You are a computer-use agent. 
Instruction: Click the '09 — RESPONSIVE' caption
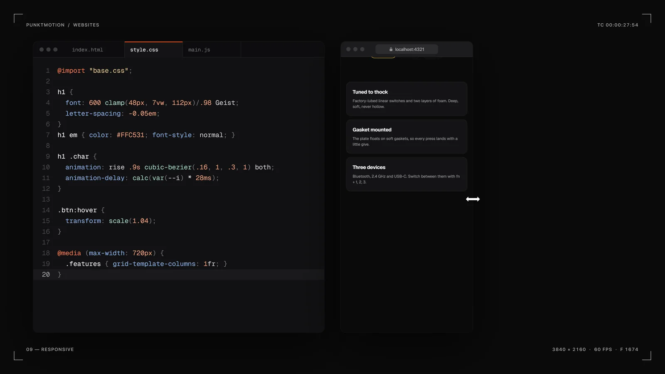(x=50, y=349)
